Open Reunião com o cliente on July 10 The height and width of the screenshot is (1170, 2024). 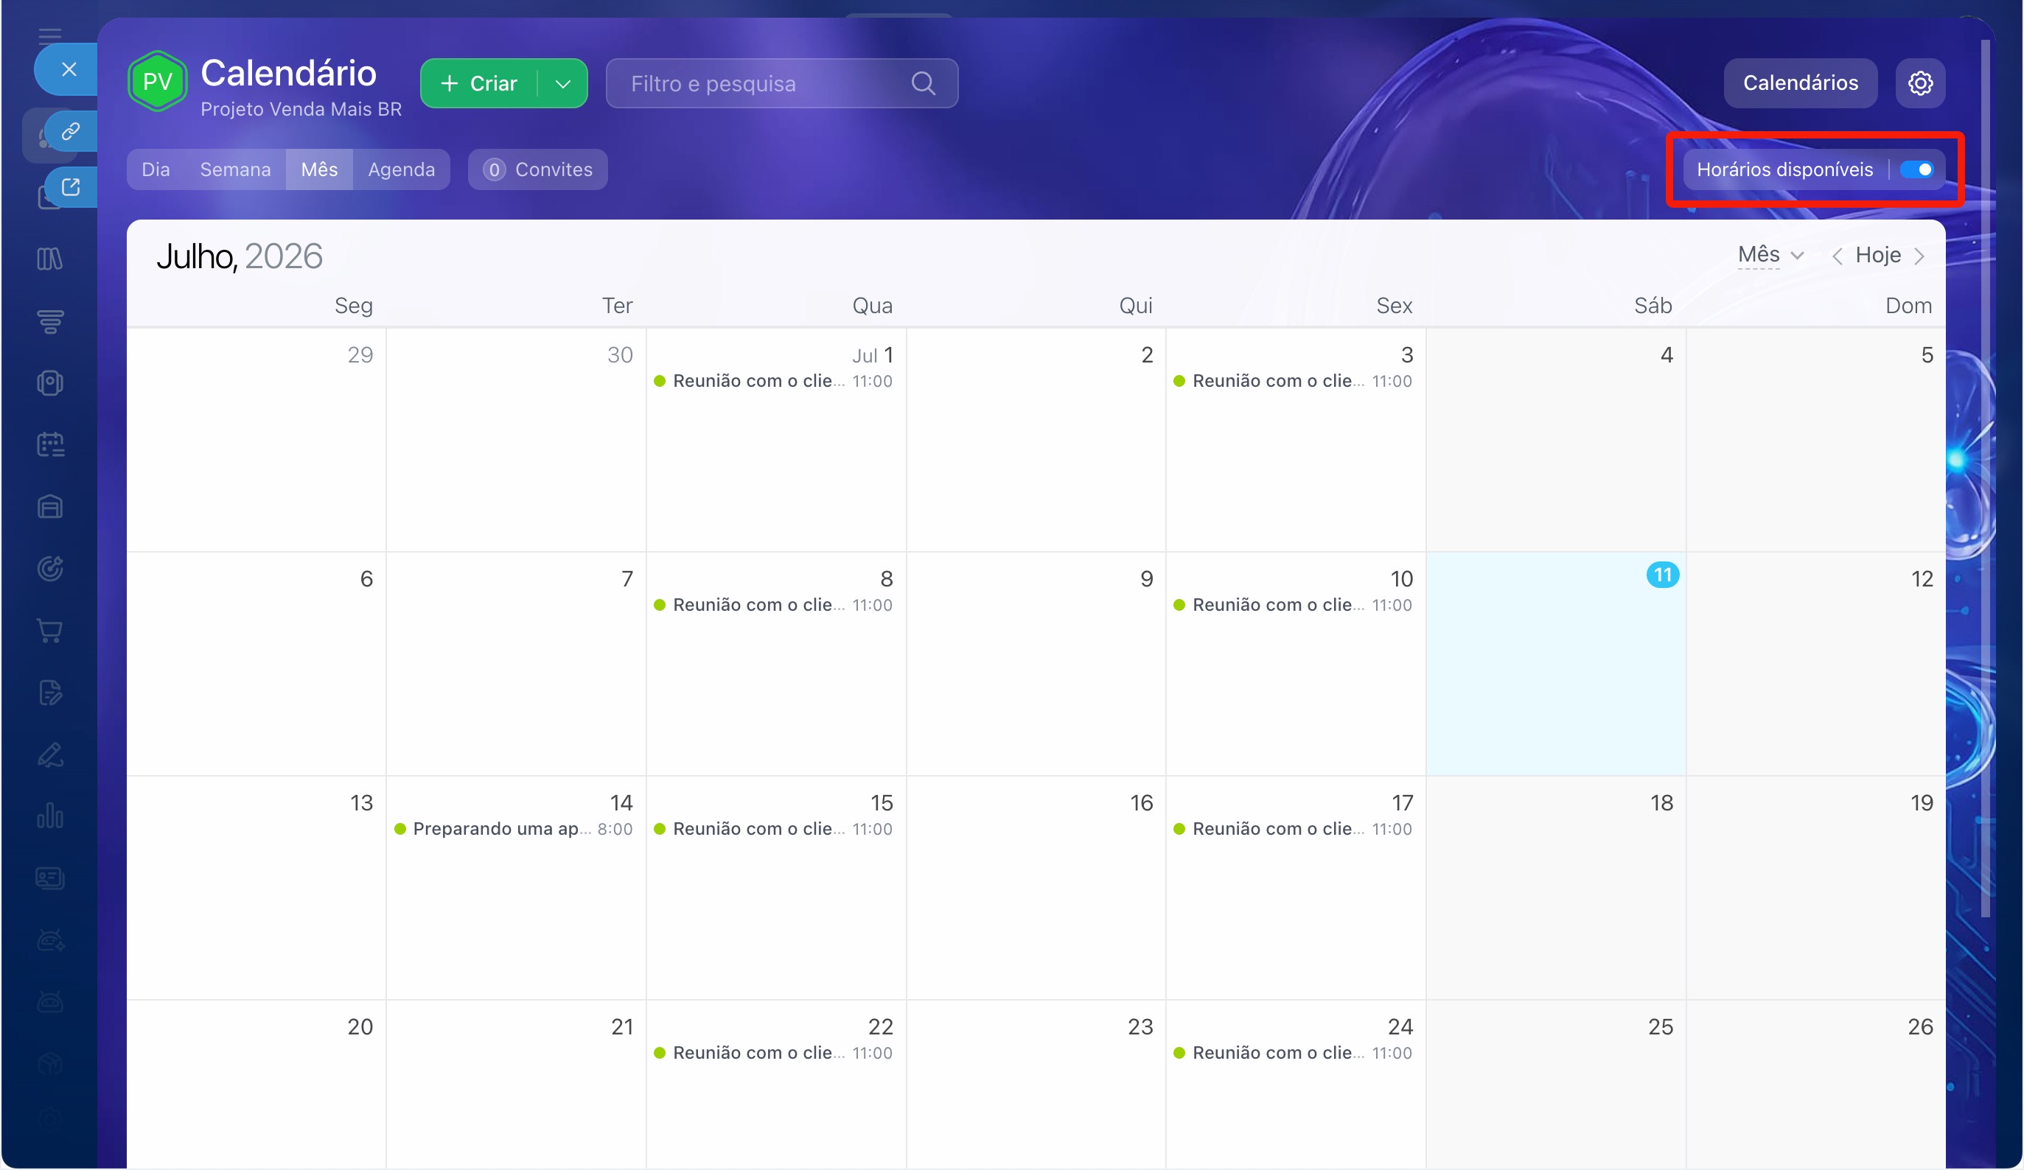click(x=1293, y=606)
